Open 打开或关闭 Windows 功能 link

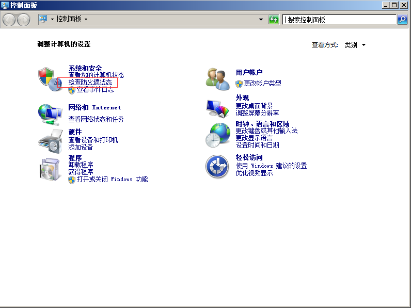[x=112, y=179]
